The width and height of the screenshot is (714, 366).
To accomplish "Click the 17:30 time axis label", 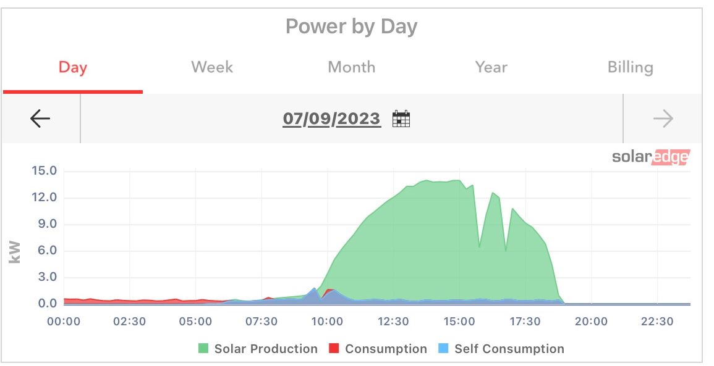I will click(x=525, y=322).
